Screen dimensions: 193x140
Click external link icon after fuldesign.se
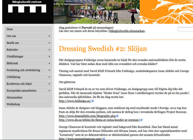click(x=93, y=101)
